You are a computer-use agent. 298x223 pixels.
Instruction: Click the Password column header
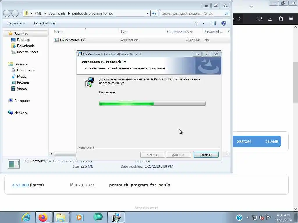click(x=213, y=31)
